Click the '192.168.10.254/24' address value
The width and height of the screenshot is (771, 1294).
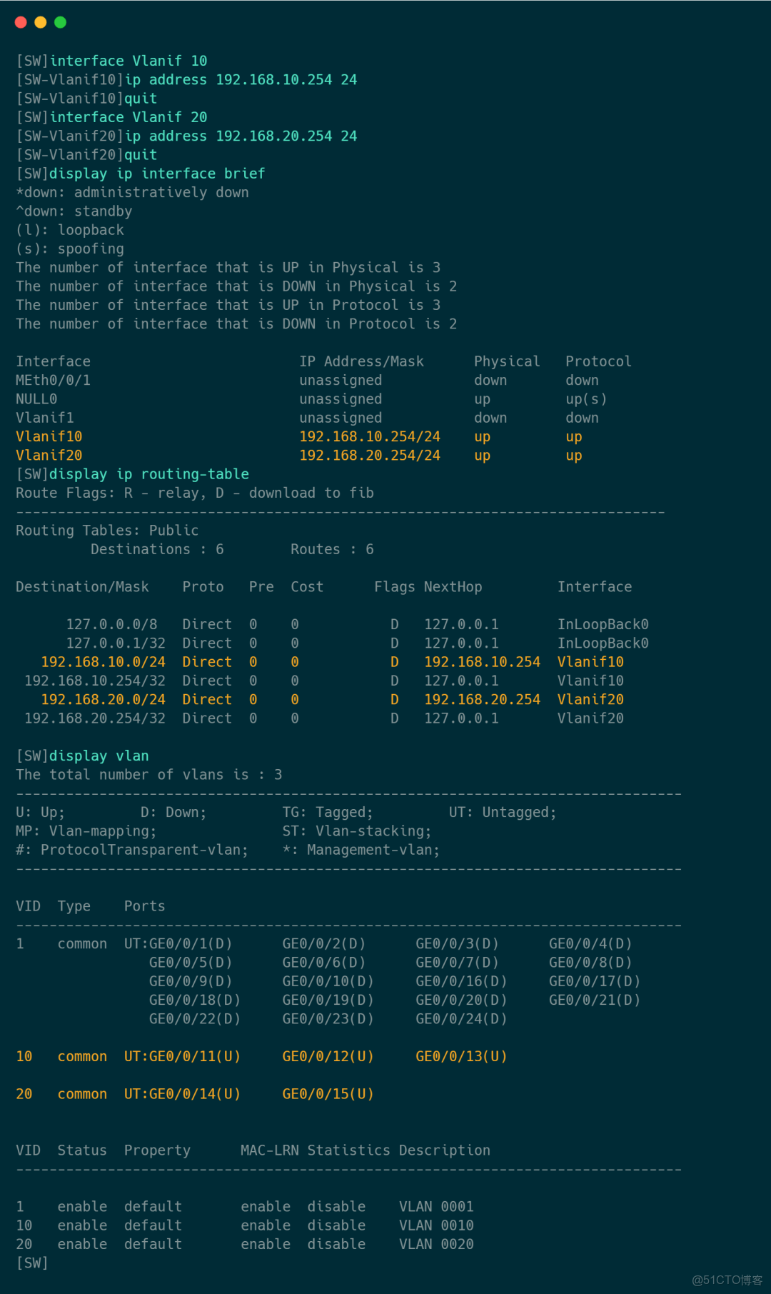(370, 436)
